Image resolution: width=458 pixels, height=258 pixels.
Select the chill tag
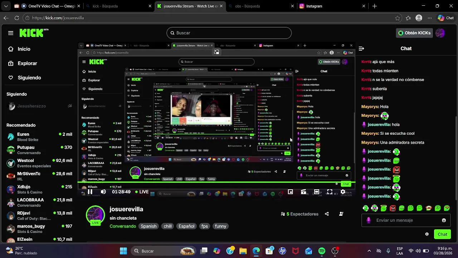click(x=167, y=226)
